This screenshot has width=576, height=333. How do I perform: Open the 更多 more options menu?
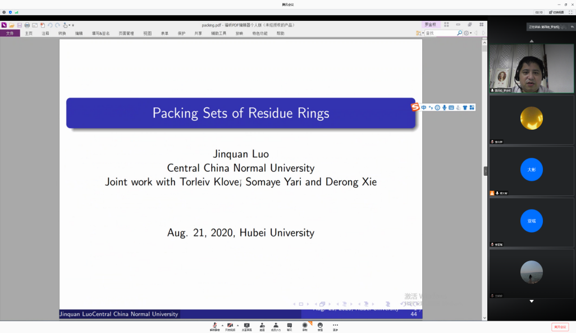tap(335, 326)
